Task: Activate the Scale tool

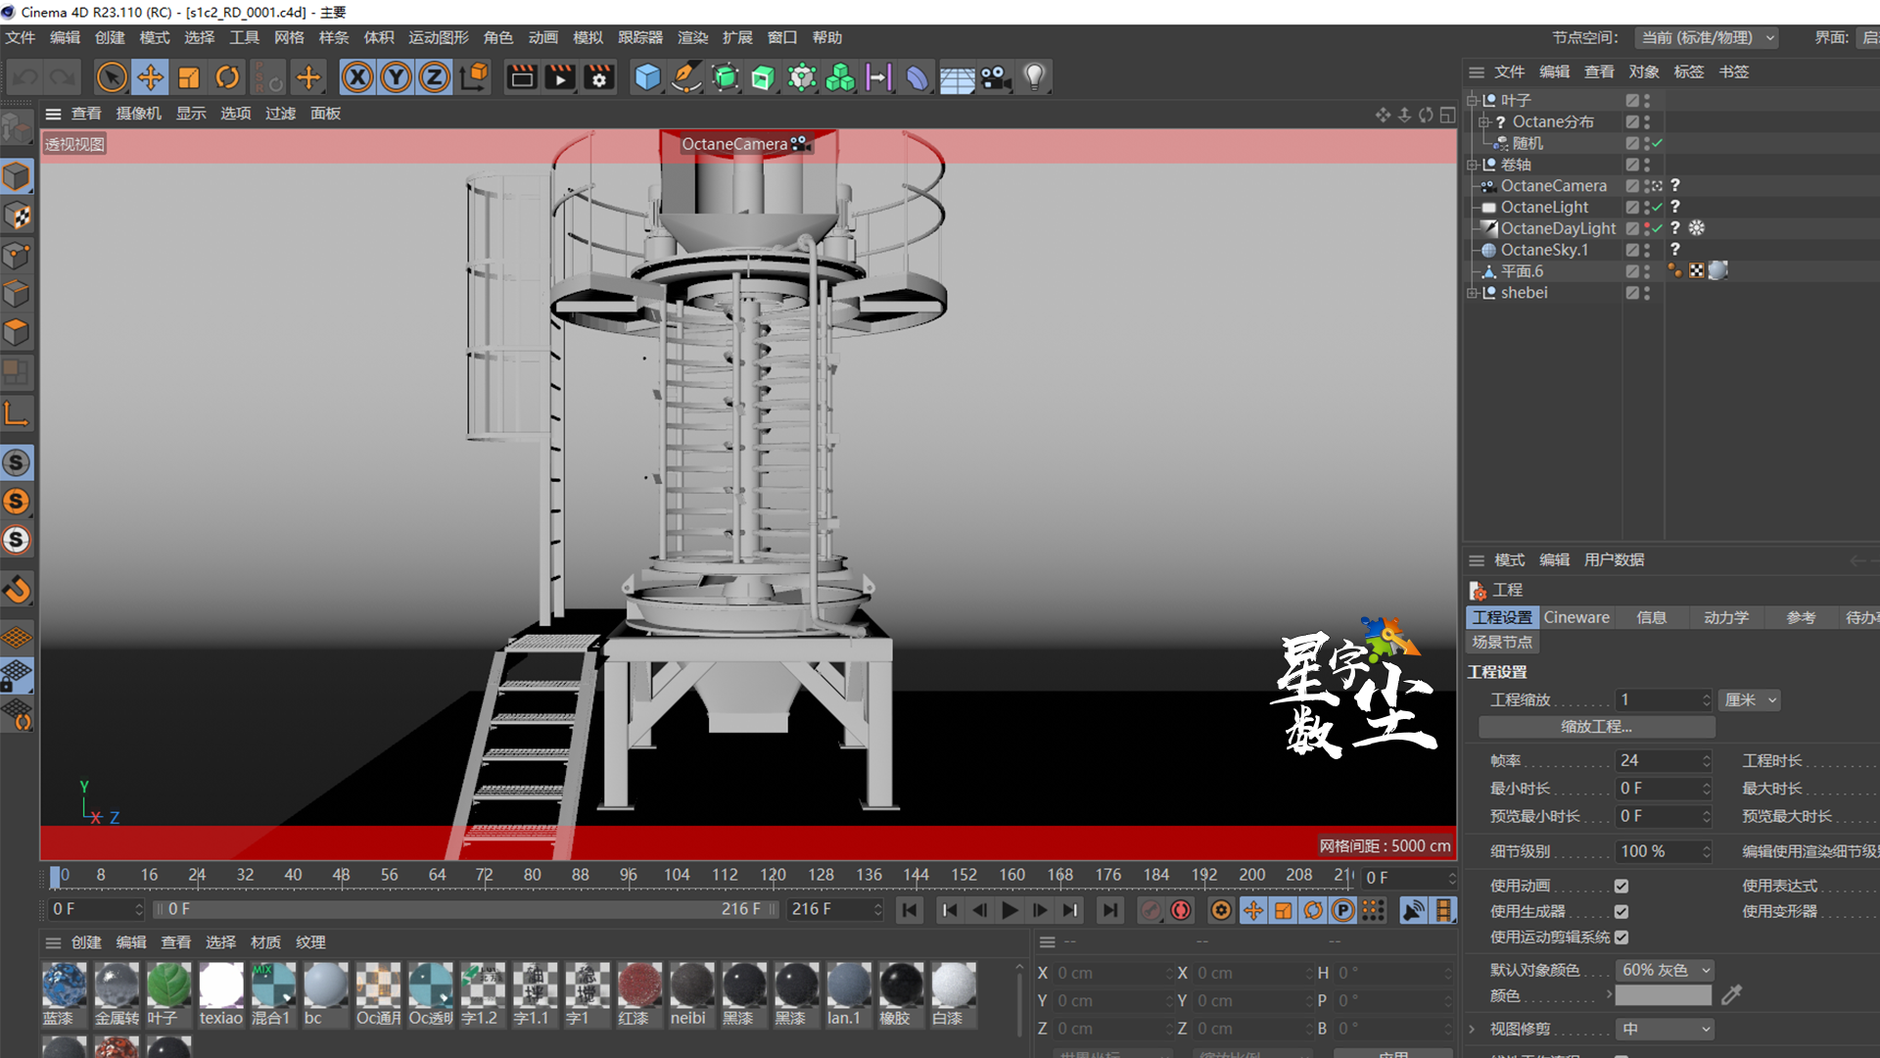Action: click(x=189, y=77)
